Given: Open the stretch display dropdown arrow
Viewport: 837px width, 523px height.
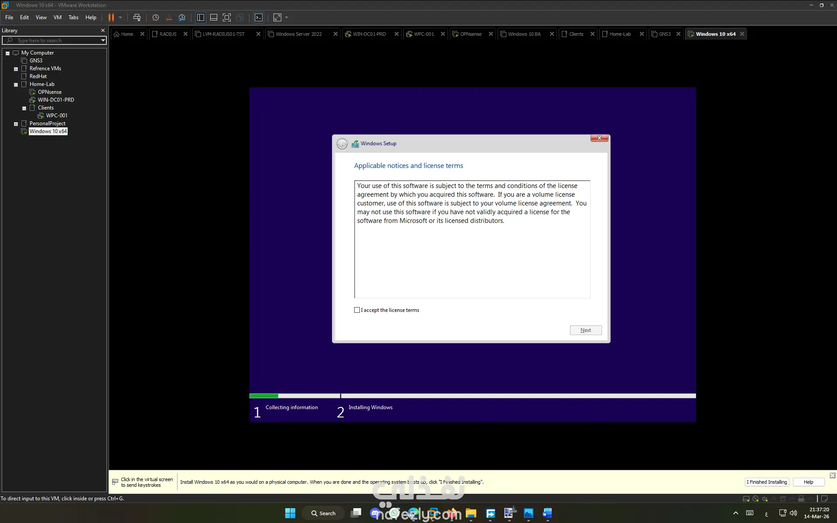Looking at the screenshot, I should [x=287, y=17].
